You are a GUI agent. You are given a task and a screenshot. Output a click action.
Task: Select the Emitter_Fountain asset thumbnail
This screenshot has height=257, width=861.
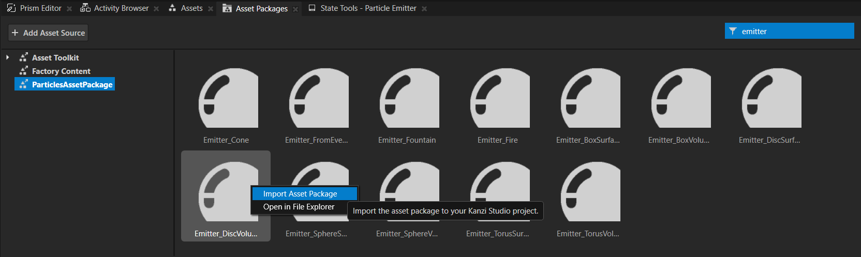click(409, 98)
